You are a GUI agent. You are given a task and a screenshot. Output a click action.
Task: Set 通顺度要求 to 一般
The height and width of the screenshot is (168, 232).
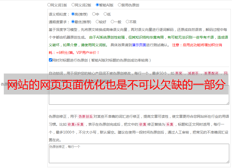point(112,22)
